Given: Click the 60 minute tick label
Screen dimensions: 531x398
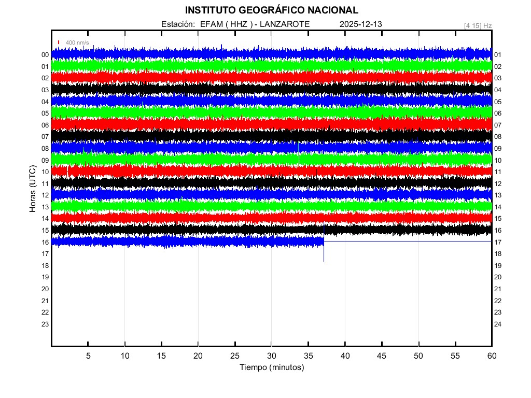Looking at the screenshot, I should 492,356.
